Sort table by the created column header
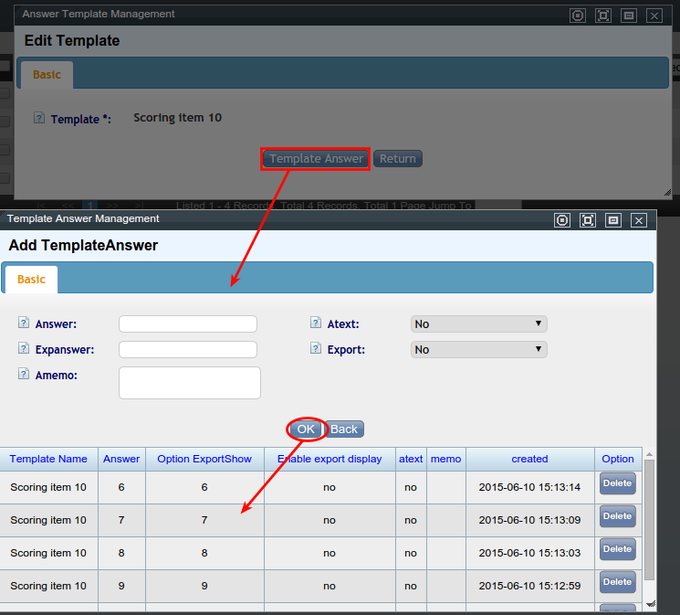Viewport: 680px width, 615px height. 529,459
